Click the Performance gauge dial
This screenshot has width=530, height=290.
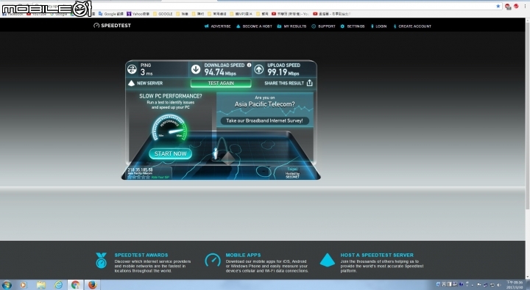tap(169, 128)
